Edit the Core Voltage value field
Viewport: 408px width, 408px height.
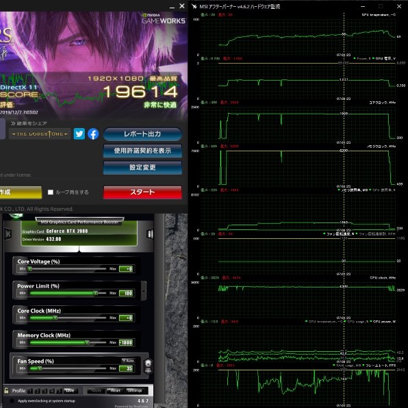point(126,269)
